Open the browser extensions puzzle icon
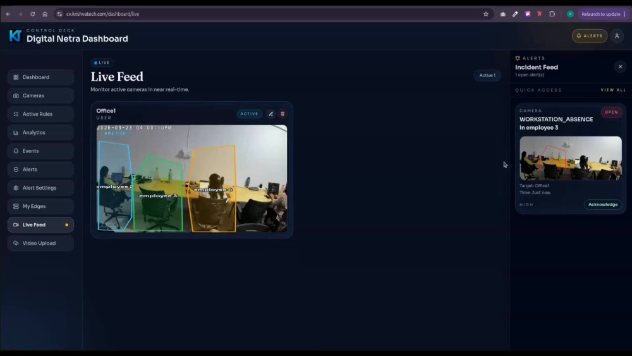Viewport: 632px width, 356px height. coord(552,14)
